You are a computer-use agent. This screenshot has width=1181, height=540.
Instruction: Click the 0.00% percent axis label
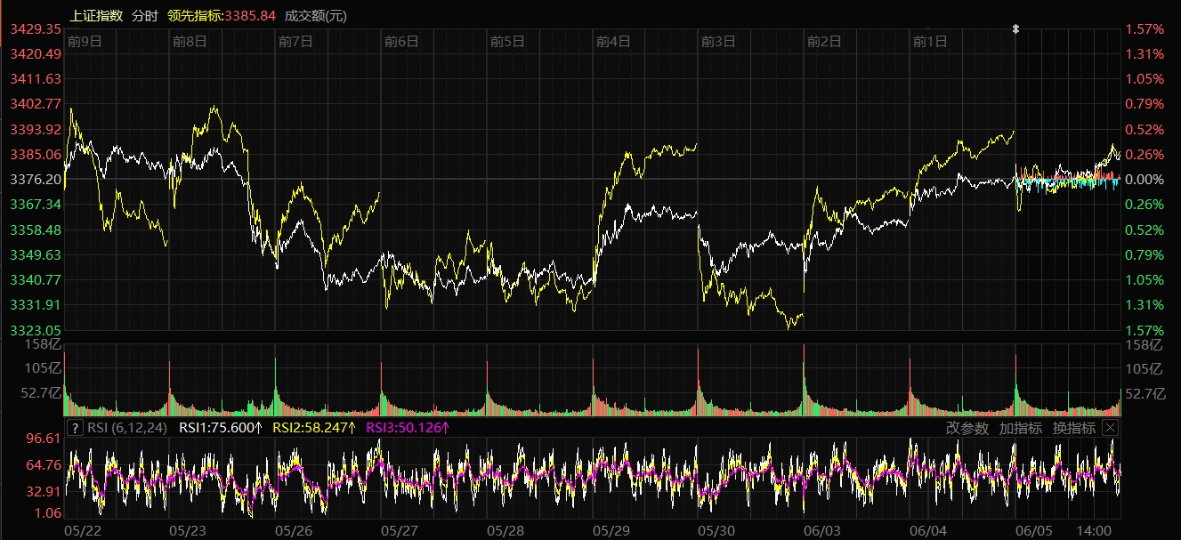click(1145, 179)
